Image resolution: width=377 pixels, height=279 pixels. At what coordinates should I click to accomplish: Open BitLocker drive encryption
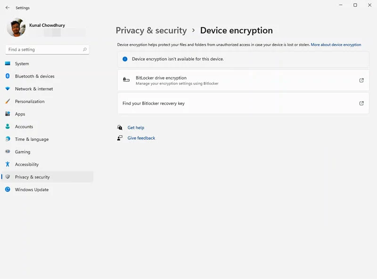click(x=243, y=80)
